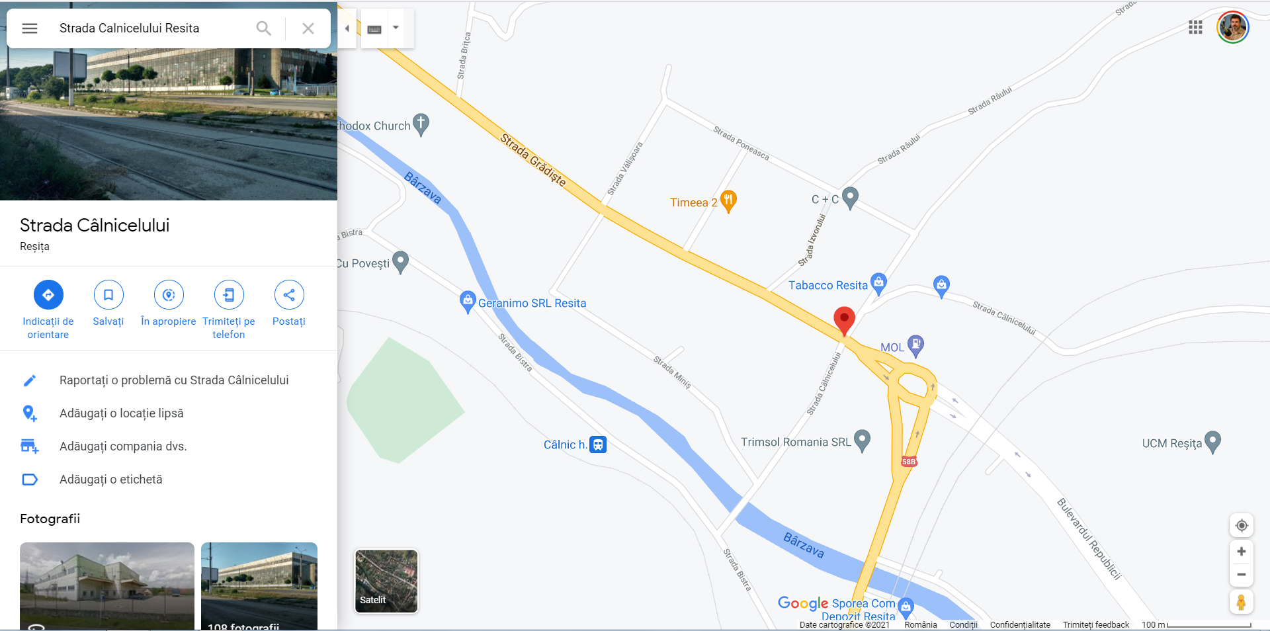This screenshot has height=631, width=1270.
Task: Search nearby with În apropiere
Action: point(169,304)
